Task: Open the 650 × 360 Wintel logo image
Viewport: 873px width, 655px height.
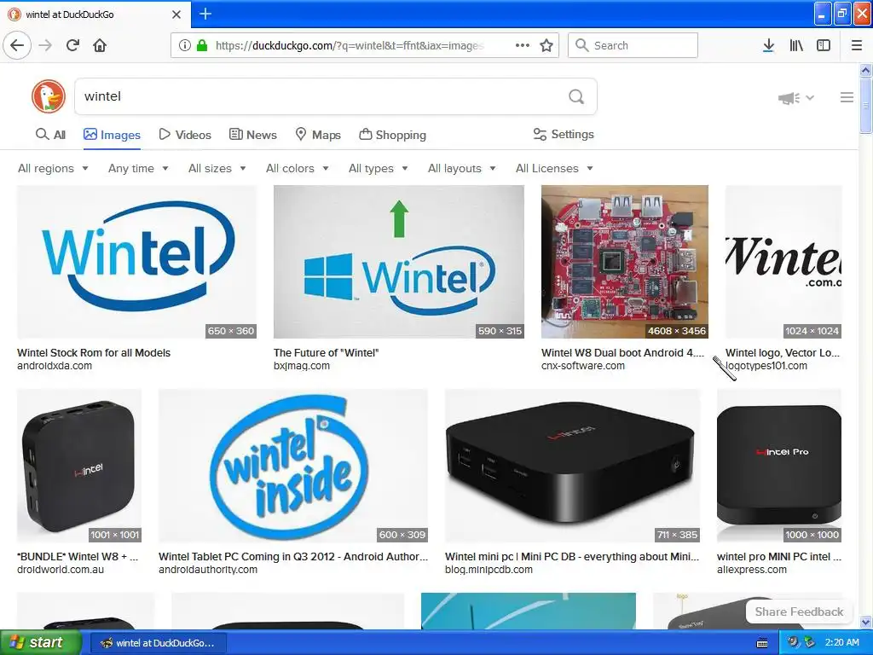Action: [x=137, y=262]
